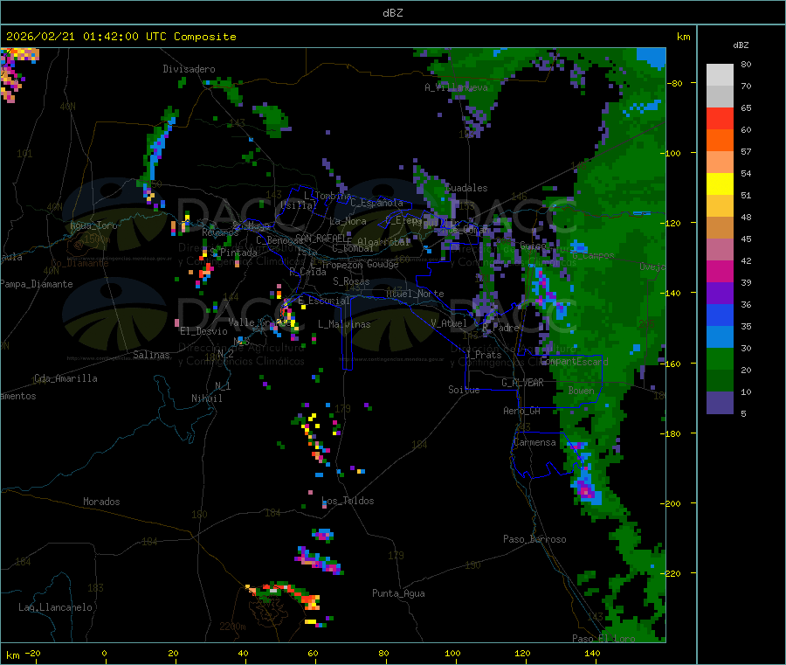This screenshot has height=665, width=786.
Task: Select the green 30 dBZ legend swatch
Action: tap(720, 358)
